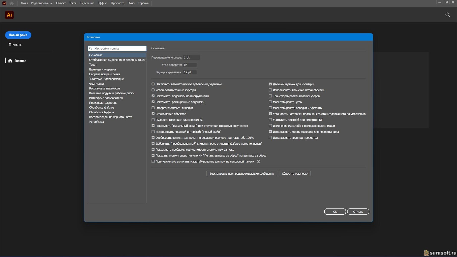This screenshot has height=257, width=457.
Task: Click the small Ai app icon in menu bar
Action: pos(4,3)
